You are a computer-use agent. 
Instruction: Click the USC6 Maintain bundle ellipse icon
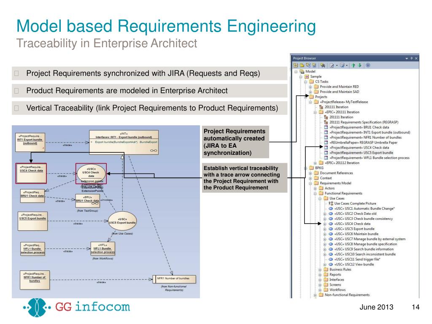331,234
